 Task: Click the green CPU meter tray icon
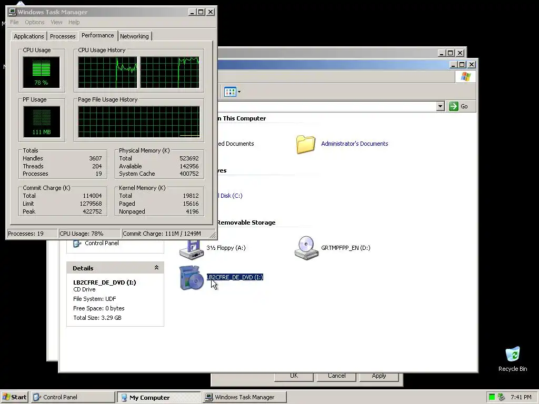click(492, 397)
